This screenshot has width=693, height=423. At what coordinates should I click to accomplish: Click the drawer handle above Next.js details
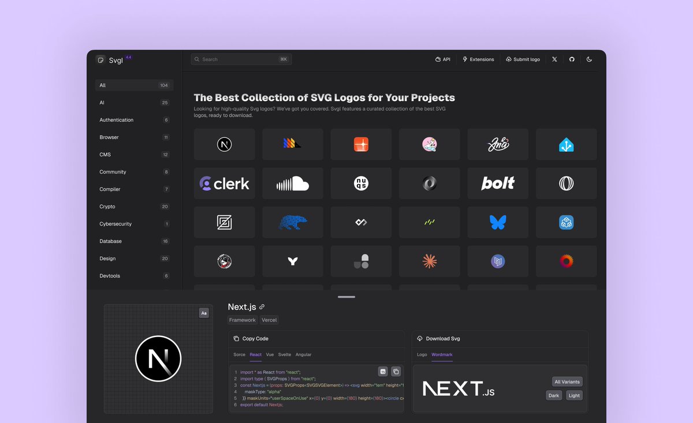(346, 297)
